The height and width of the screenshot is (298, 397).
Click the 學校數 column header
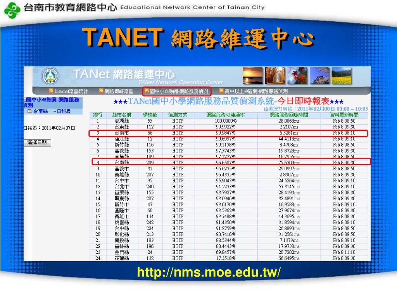click(x=150, y=115)
